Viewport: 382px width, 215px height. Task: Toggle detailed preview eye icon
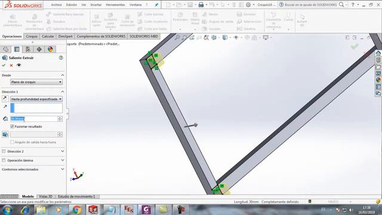pyautogui.click(x=19, y=65)
